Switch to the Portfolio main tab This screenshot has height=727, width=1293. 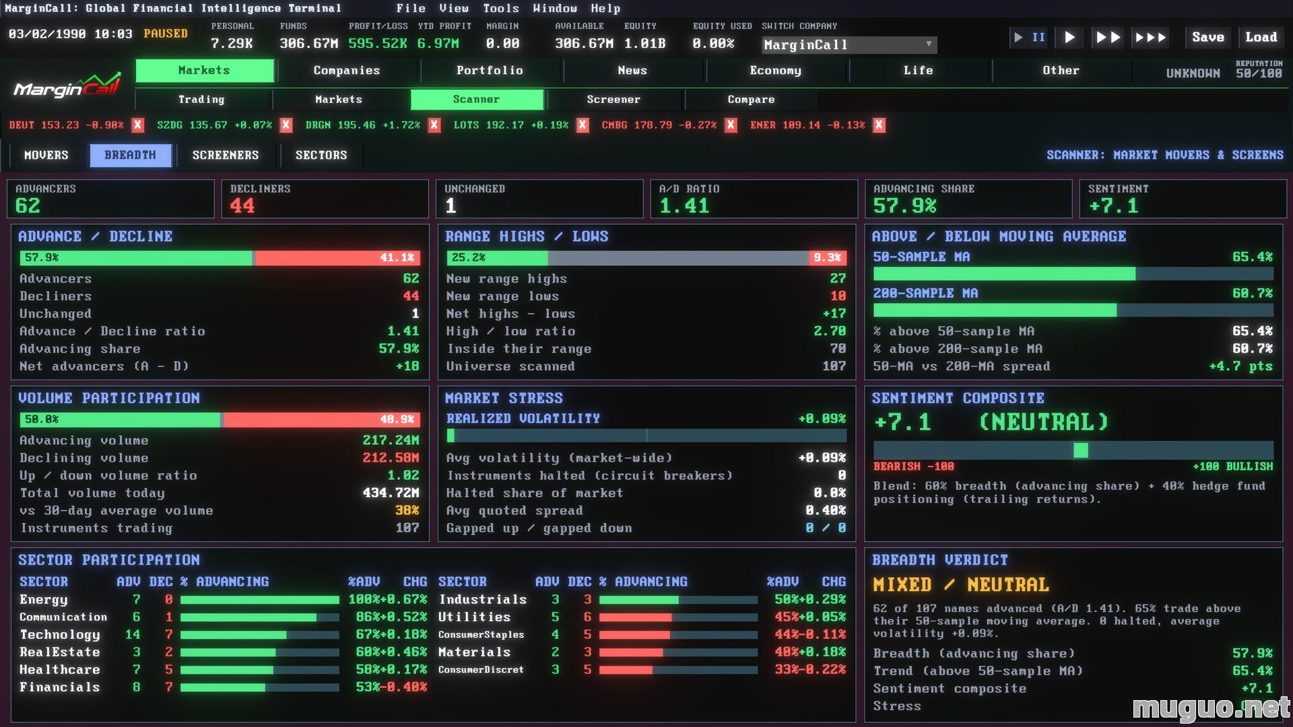pyautogui.click(x=490, y=70)
